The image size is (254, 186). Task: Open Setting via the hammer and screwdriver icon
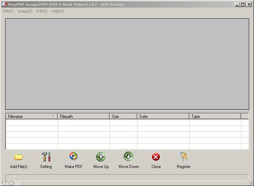[46, 157]
